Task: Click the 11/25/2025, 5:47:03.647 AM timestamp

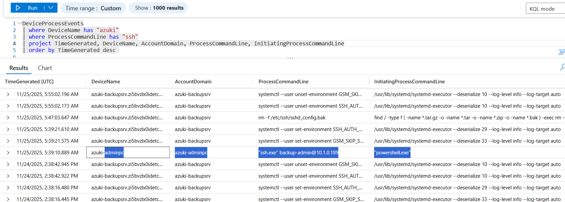Action: (47, 118)
